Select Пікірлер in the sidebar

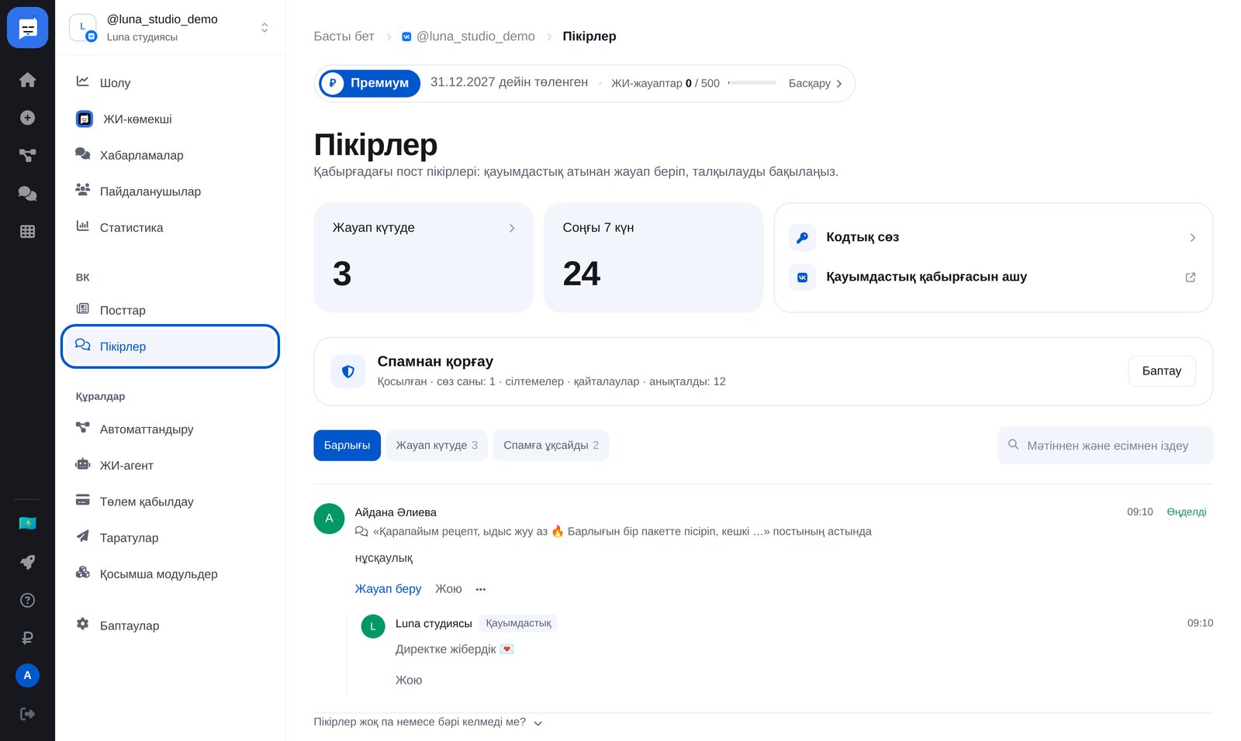pos(170,346)
